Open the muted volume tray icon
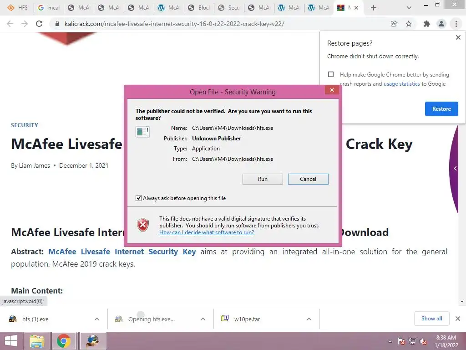Image resolution: width=466 pixels, height=350 pixels. [423, 342]
